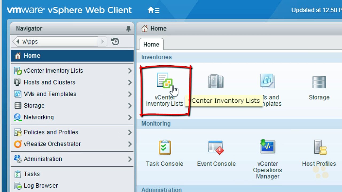This screenshot has height=192, width=342.
Task: Select Administration label in Navigator
Action: 43,159
